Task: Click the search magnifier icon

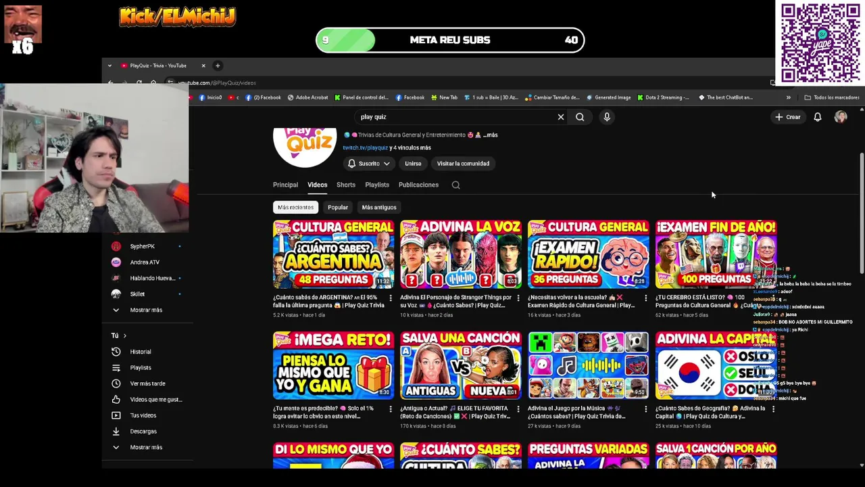Action: 580,117
